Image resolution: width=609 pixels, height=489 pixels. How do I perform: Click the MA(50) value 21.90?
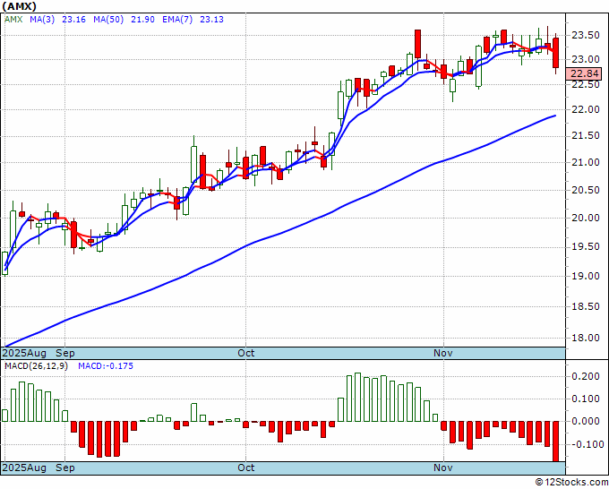142,20
